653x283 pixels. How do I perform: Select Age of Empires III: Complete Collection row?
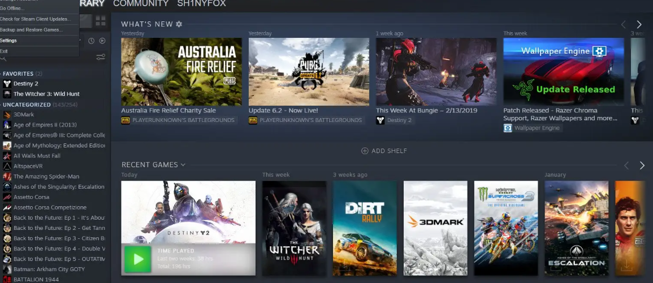click(x=55, y=135)
